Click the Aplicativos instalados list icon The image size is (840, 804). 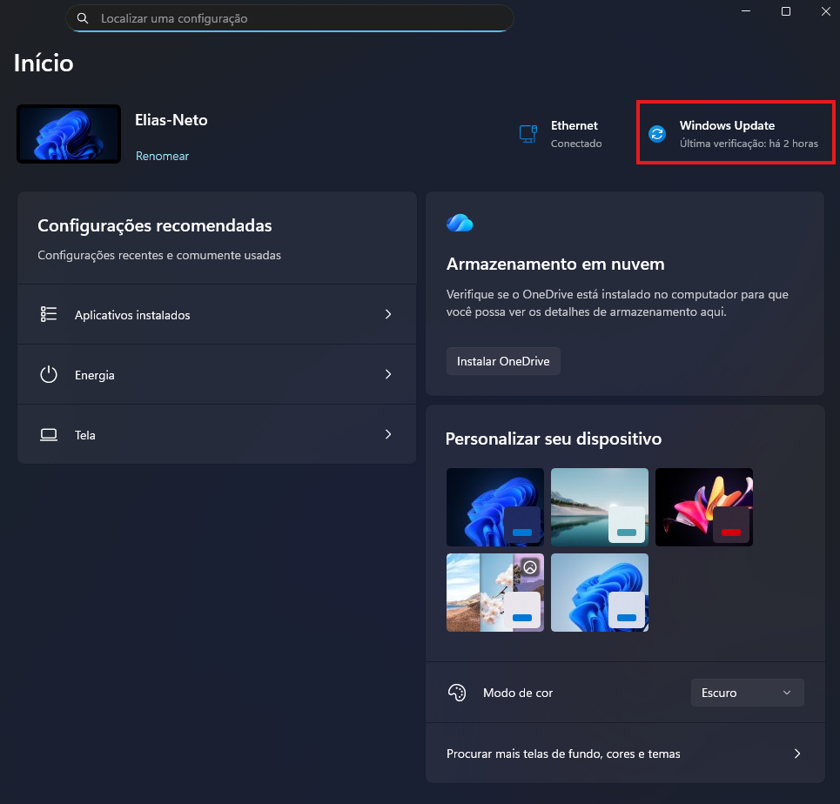(x=49, y=315)
